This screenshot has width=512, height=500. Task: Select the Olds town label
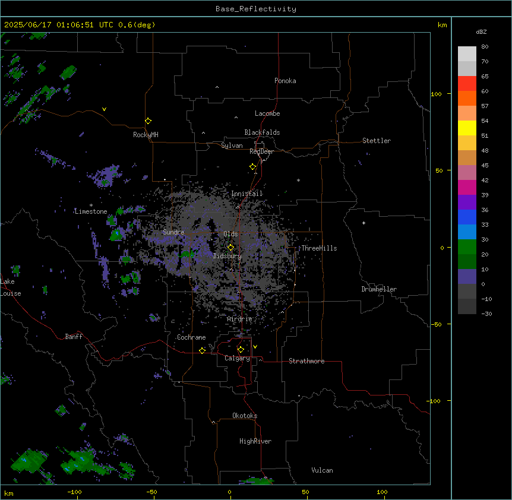230,234
